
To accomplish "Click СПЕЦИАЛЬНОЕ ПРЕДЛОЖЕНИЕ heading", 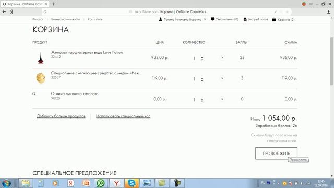I will click(x=74, y=173).
